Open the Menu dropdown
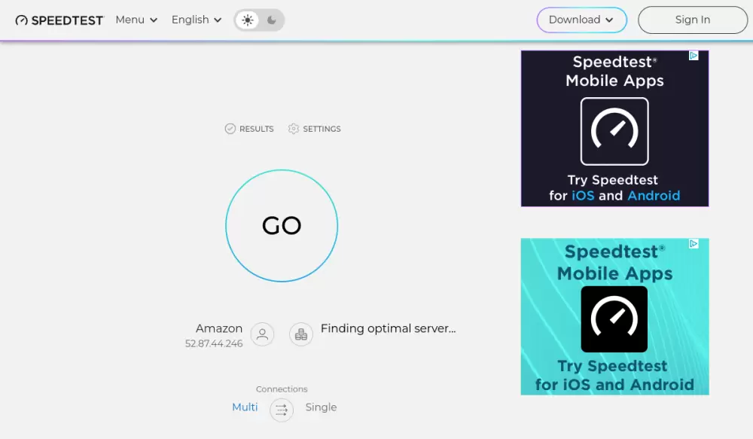The image size is (753, 439). click(x=136, y=20)
